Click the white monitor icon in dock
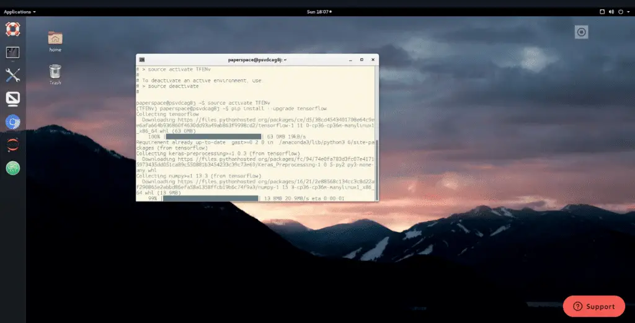Viewport: 635px width, 323px height. [x=13, y=99]
